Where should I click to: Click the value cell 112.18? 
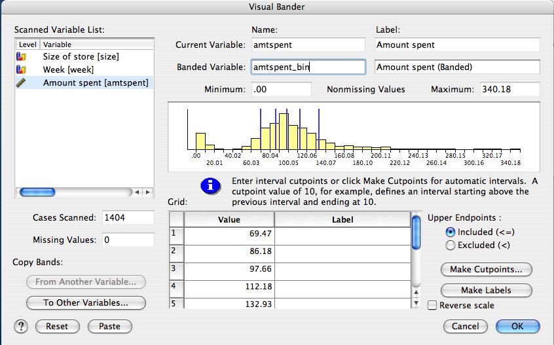[229, 289]
